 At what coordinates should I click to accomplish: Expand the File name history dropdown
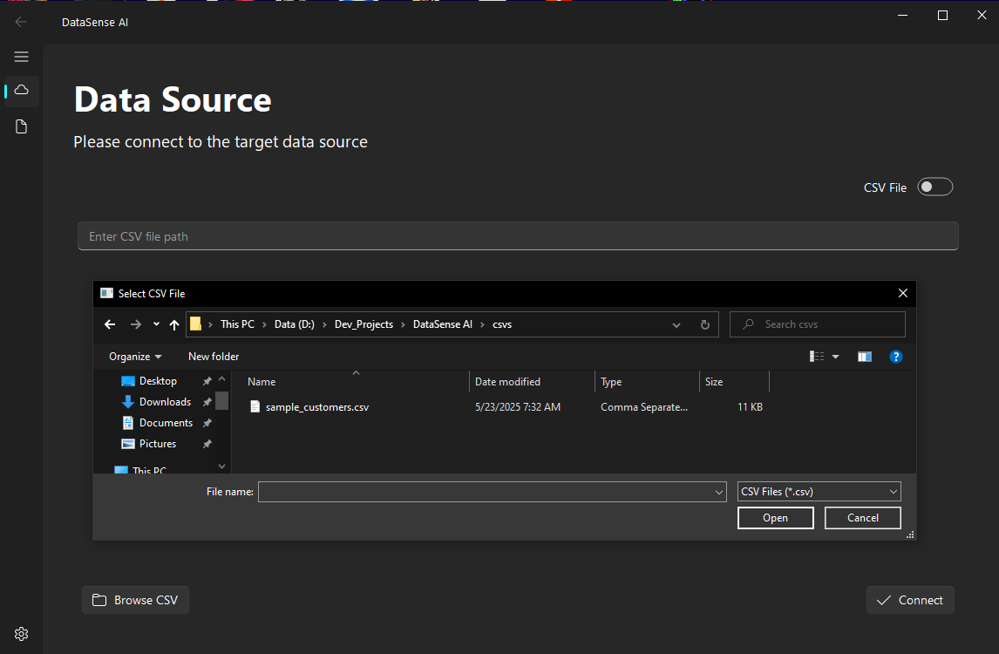(719, 492)
